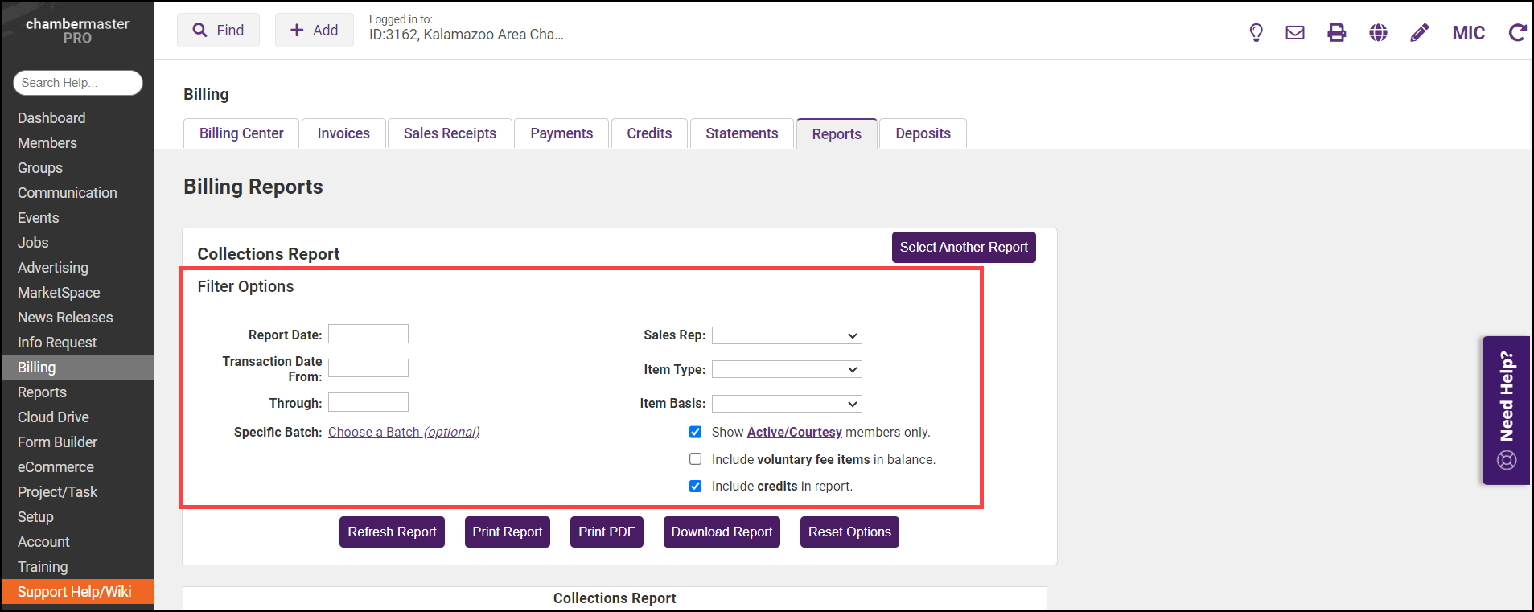This screenshot has width=1534, height=612.
Task: Click the printer icon in the top bar
Action: click(1336, 33)
